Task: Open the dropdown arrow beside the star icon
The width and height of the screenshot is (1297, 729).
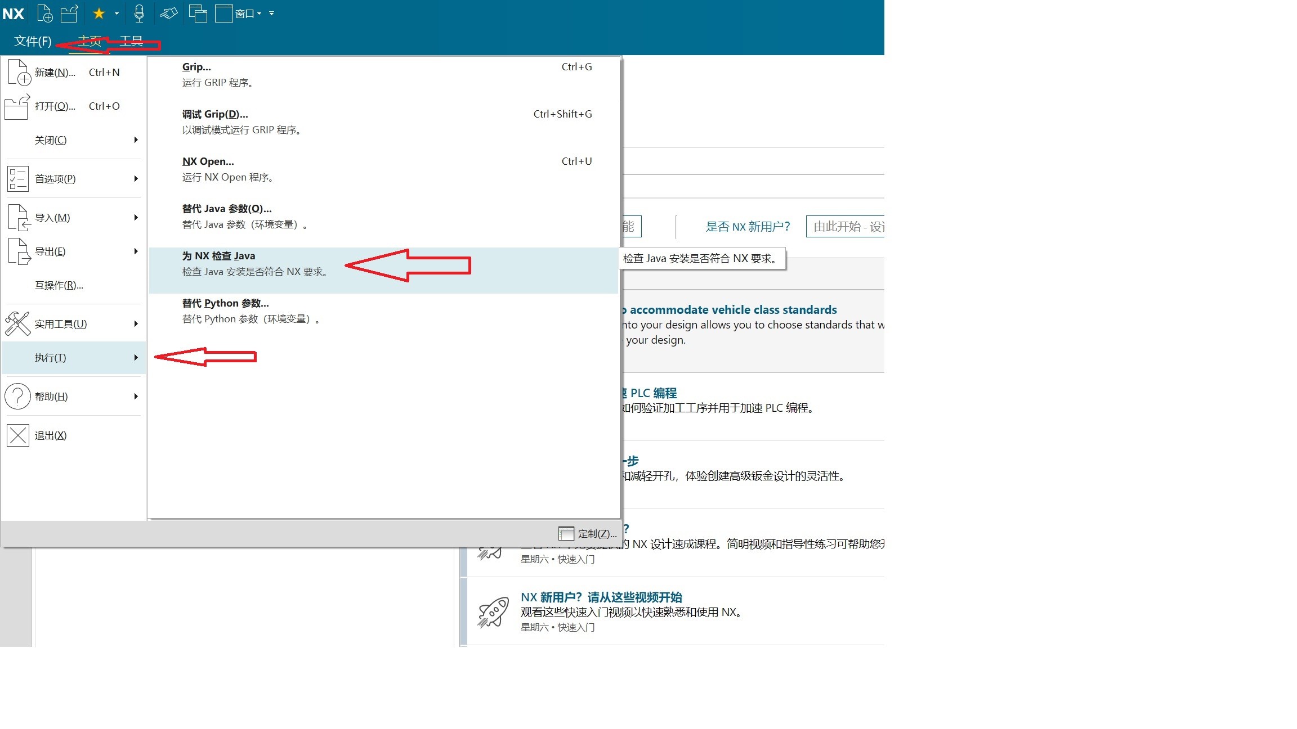Action: coord(117,13)
